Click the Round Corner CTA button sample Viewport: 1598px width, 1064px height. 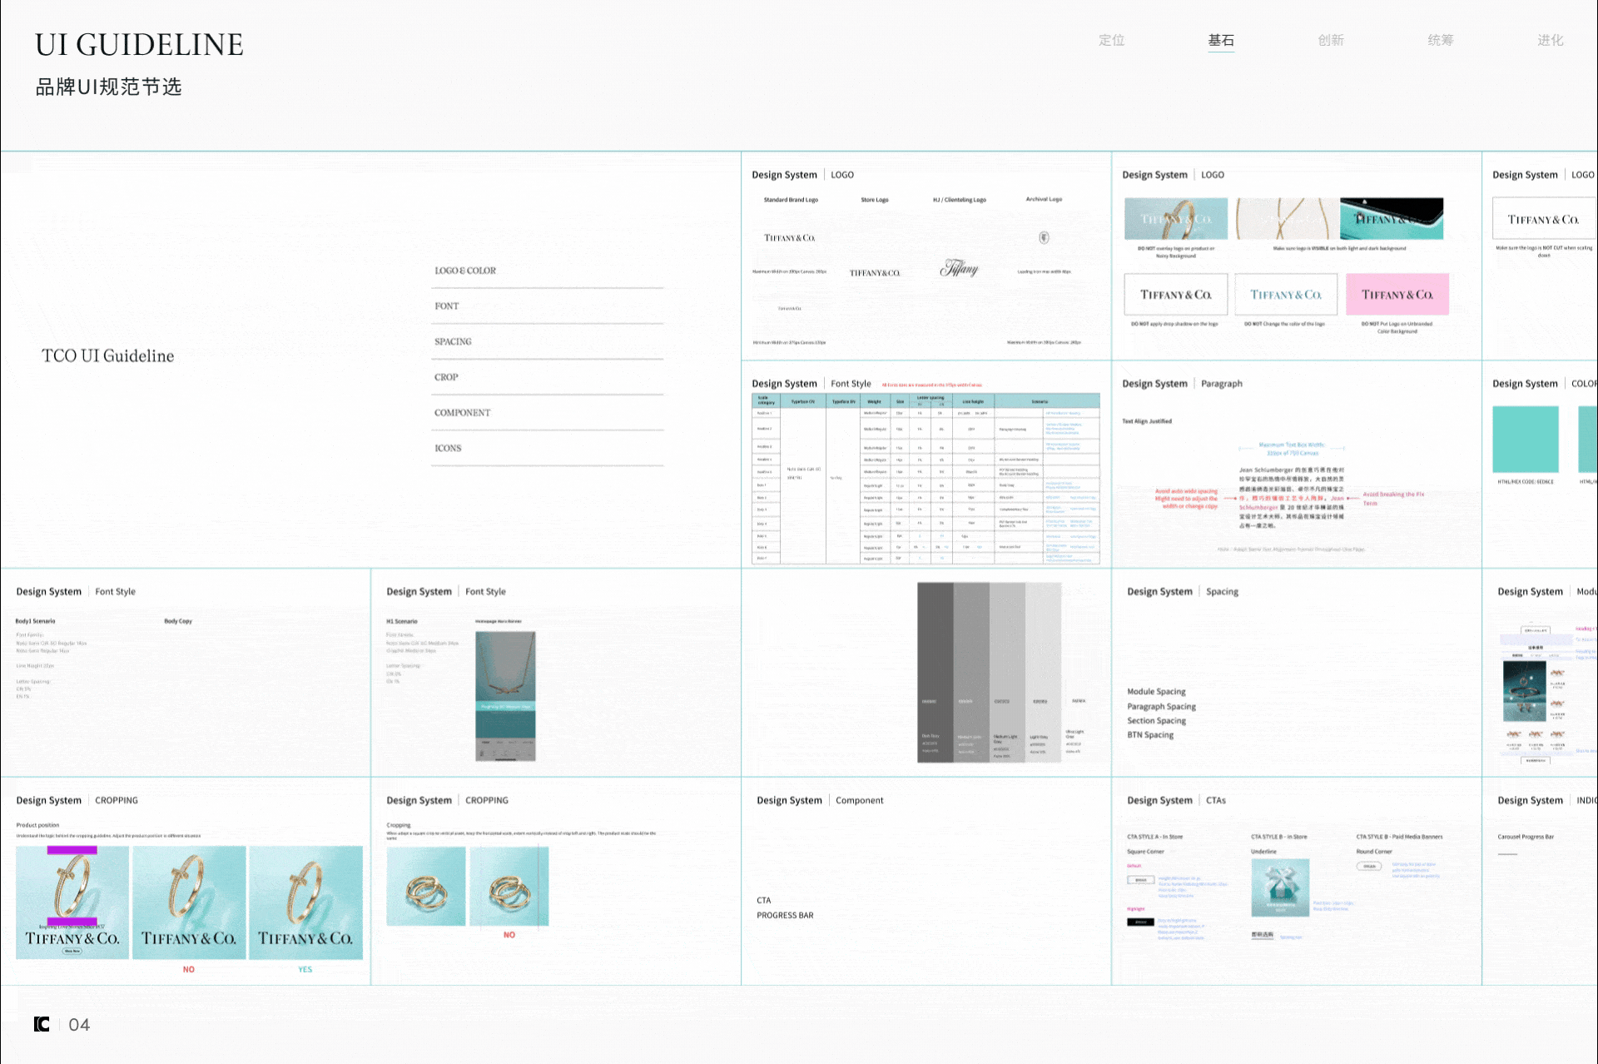pyautogui.click(x=1369, y=867)
